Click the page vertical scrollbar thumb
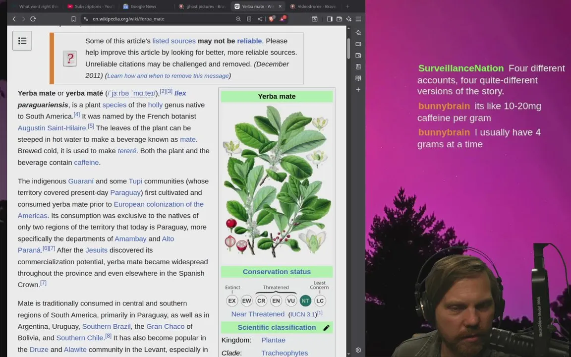Viewport: 571px width, 357px height. [x=348, y=49]
